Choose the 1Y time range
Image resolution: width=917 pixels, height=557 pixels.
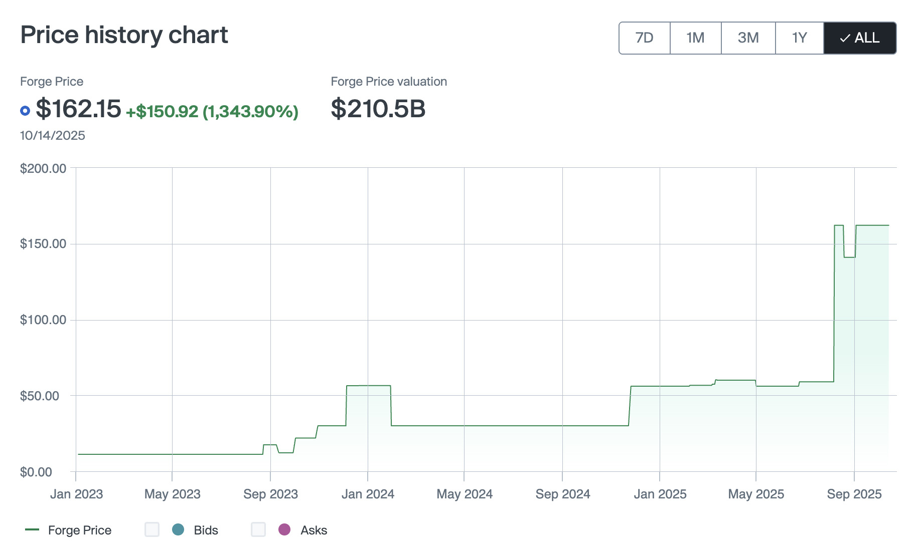tap(799, 38)
